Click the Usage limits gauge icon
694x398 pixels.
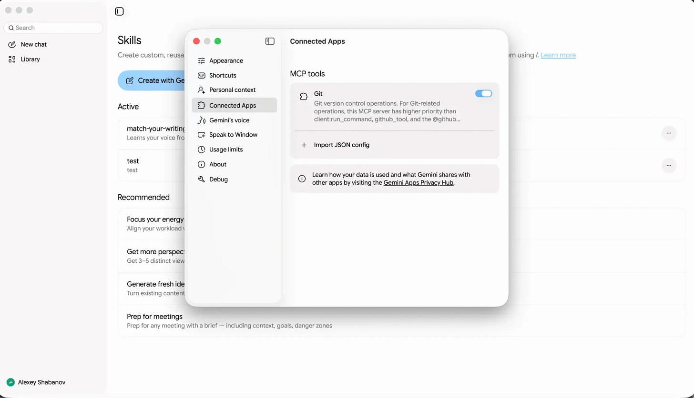201,149
